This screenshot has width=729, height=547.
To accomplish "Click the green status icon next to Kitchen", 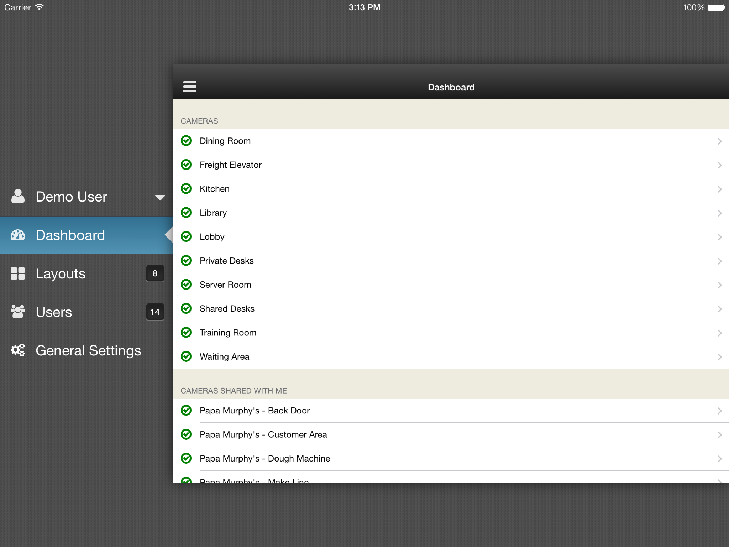I will (186, 189).
